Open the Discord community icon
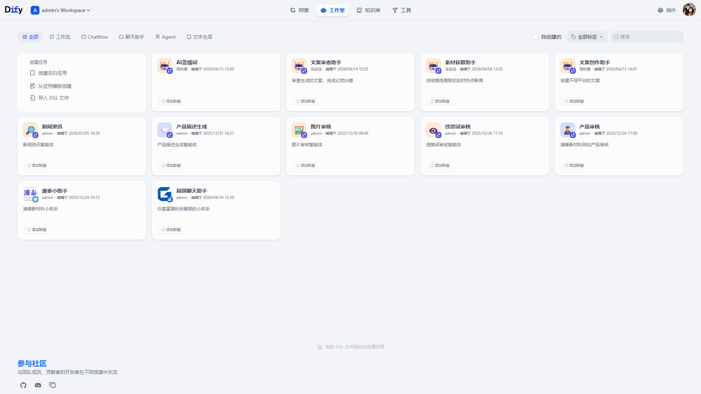Screen dimensions: 701x394 tap(38, 385)
